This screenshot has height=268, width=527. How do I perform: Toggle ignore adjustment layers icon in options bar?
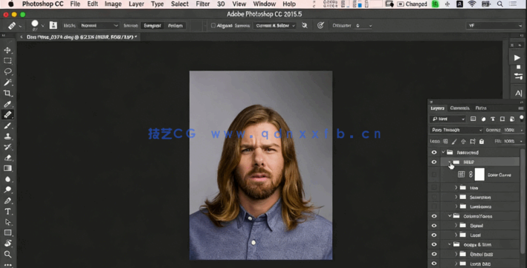point(305,25)
